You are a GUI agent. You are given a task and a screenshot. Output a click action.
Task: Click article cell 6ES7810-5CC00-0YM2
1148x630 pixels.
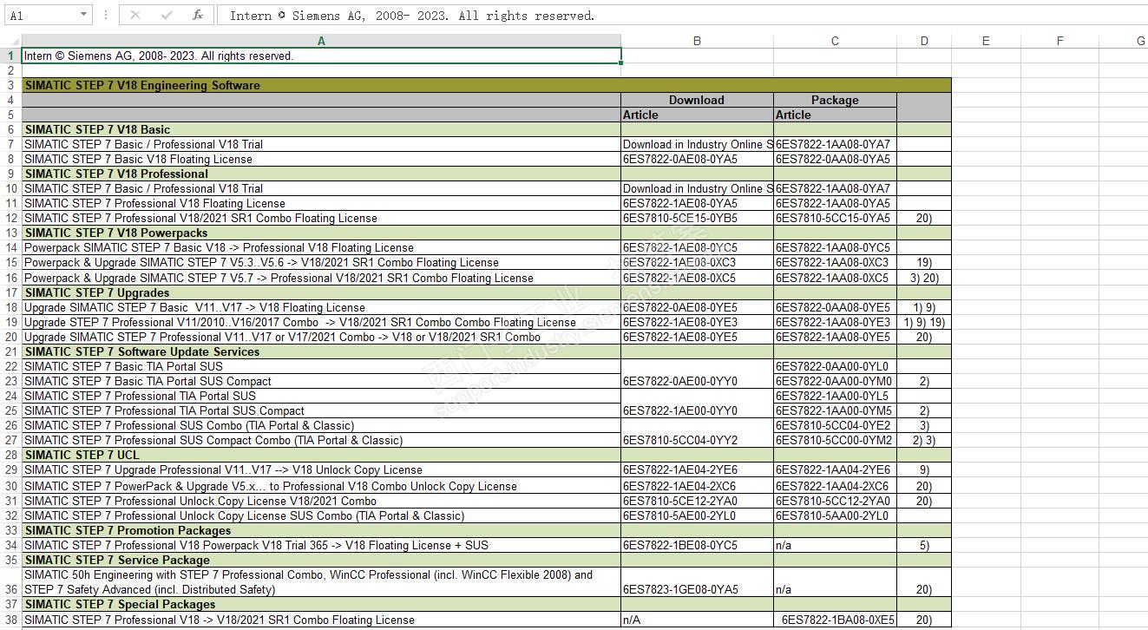coord(835,440)
